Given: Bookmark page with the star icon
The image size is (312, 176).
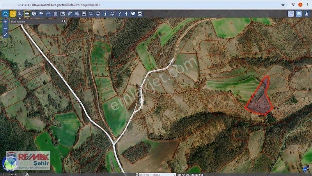Looking at the screenshot, I should click(283, 5).
